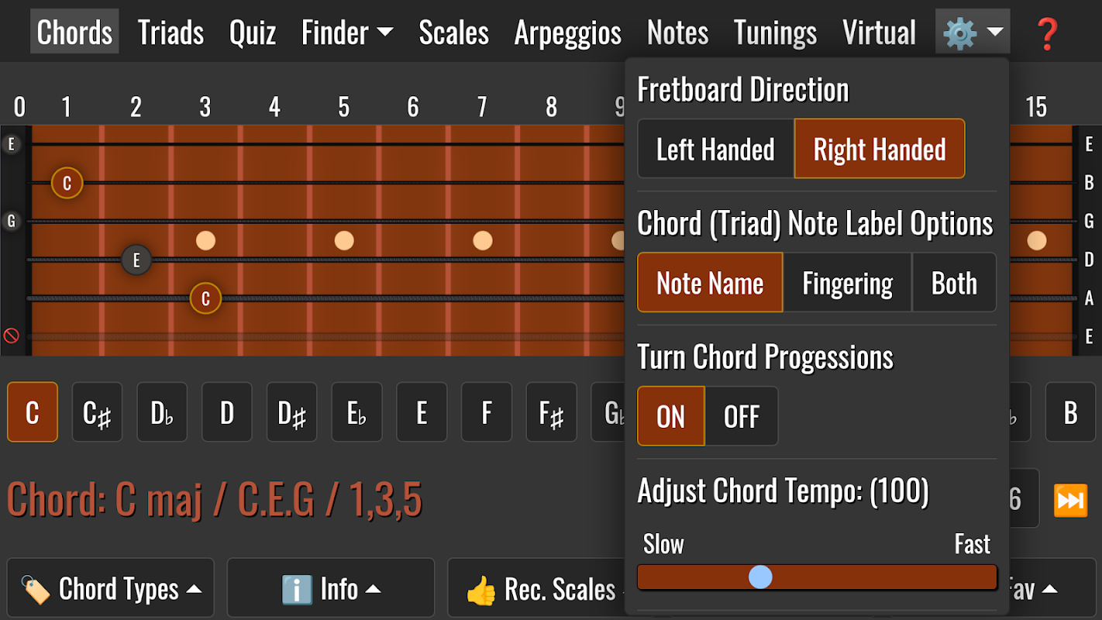This screenshot has height=620, width=1102.
Task: Click the chord tempo slider handle
Action: [x=760, y=577]
